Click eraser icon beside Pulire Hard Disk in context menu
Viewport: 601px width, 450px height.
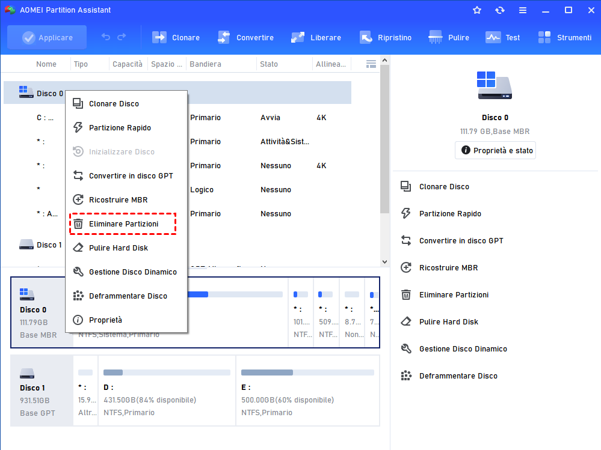tap(78, 248)
